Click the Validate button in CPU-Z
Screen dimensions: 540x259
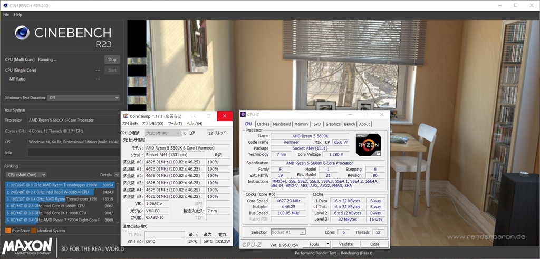click(346, 244)
